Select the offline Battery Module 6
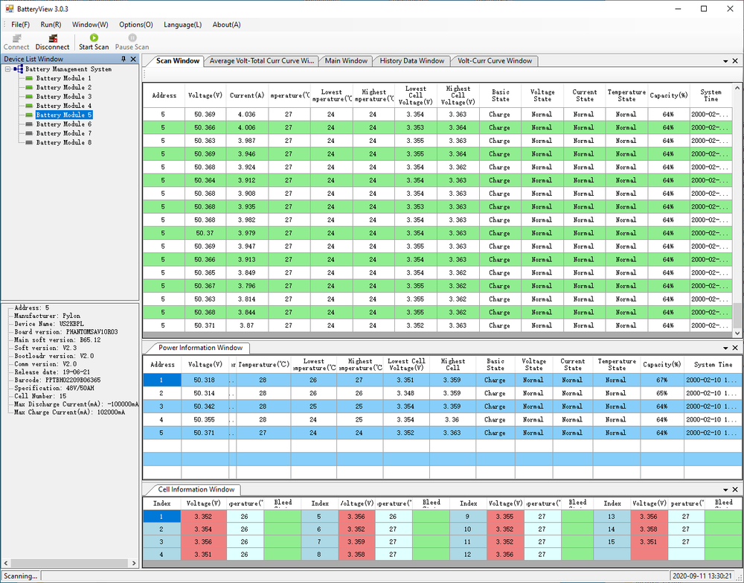Image resolution: width=744 pixels, height=583 pixels. (x=63, y=124)
